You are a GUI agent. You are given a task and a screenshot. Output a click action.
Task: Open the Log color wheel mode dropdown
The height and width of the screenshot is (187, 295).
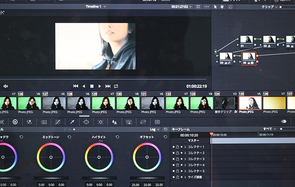[x=155, y=129]
